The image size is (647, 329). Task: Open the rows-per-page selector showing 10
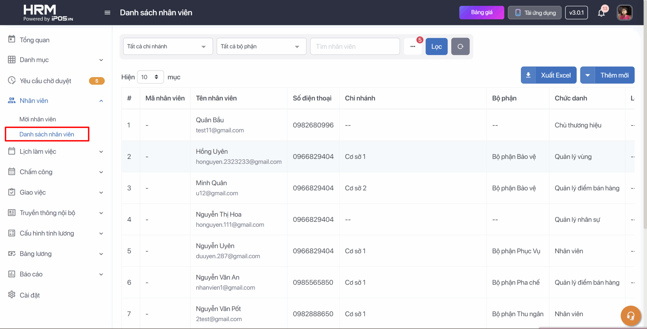coord(150,77)
